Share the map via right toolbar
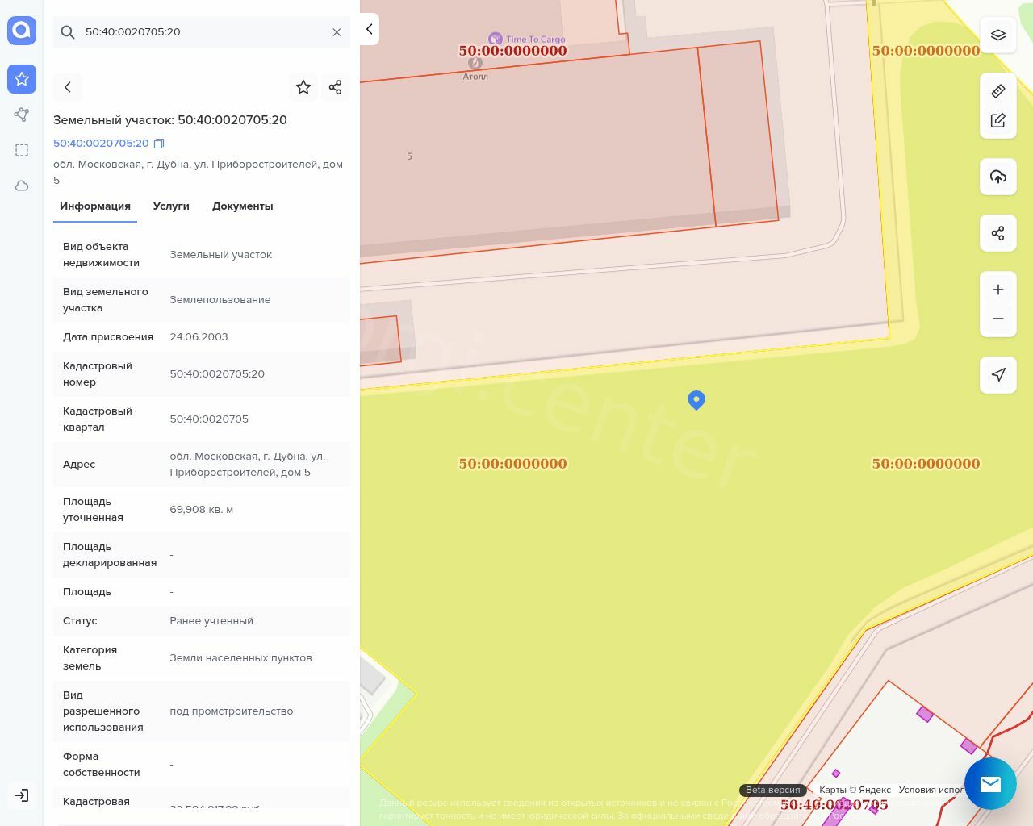Viewport: 1033px width, 826px height. click(x=997, y=233)
